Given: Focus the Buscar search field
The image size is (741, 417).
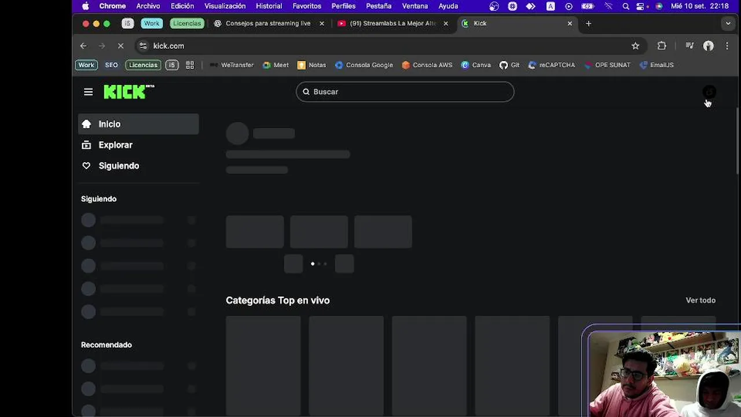Looking at the screenshot, I should point(405,92).
